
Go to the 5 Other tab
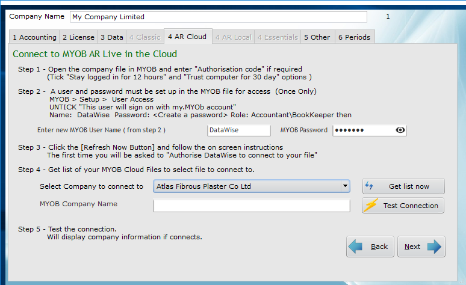click(317, 37)
